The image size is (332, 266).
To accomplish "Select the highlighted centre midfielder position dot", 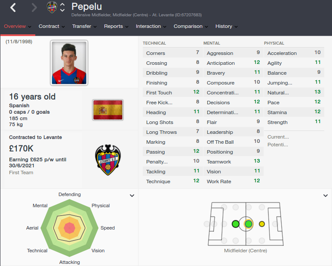I will point(249,224).
